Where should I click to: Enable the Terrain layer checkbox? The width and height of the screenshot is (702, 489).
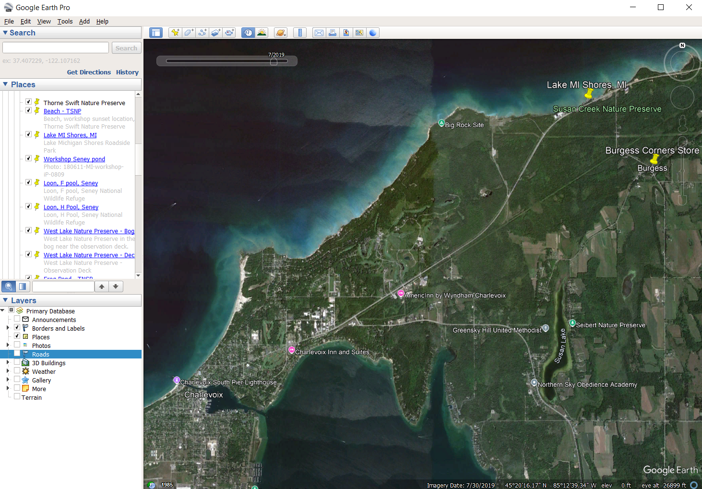coord(17,396)
